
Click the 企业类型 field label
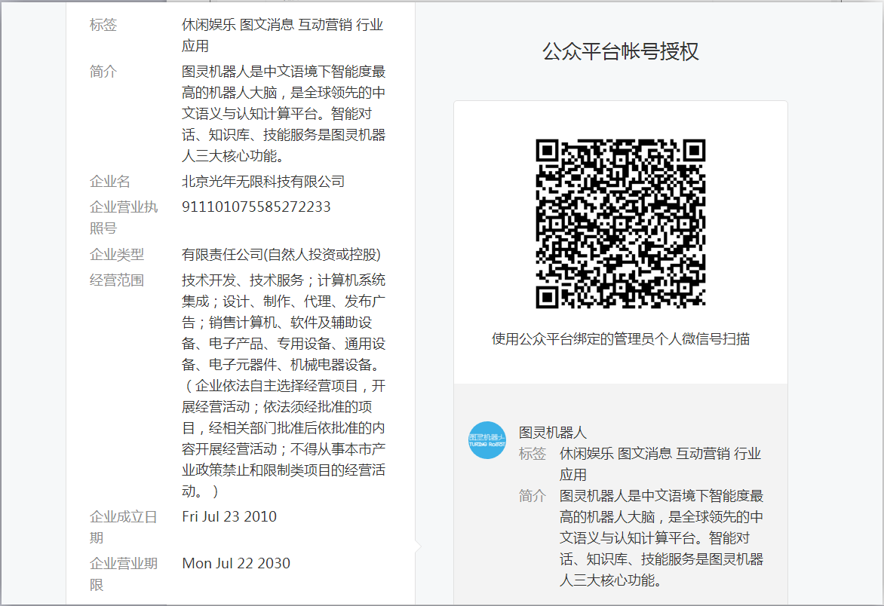click(x=117, y=255)
